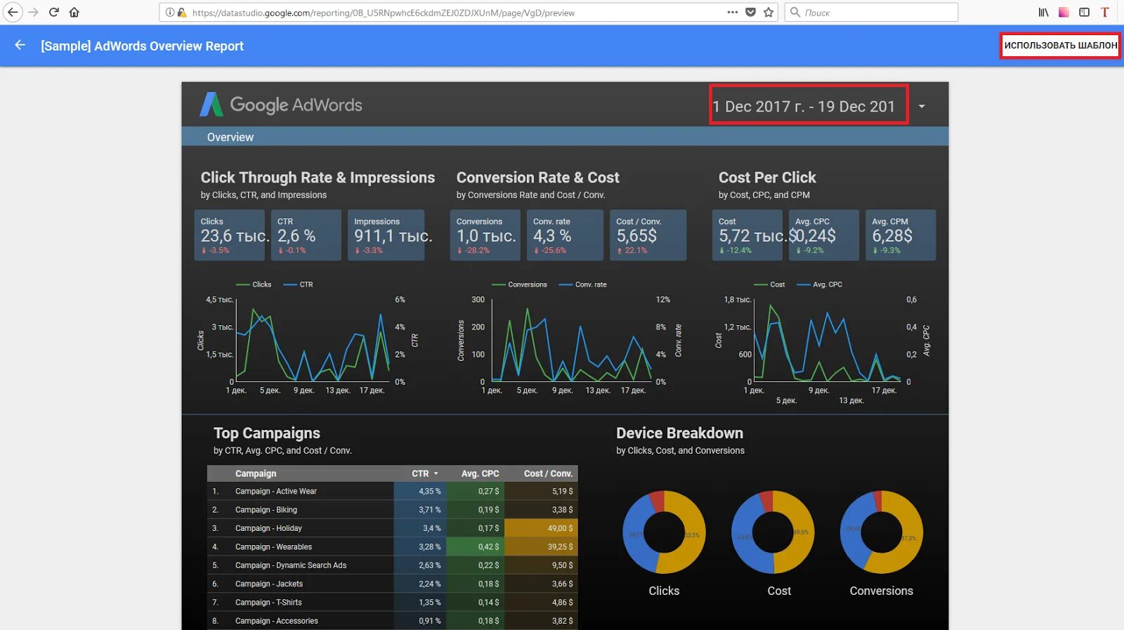Sort by Avg. CPC column header
The image size is (1124, 630).
point(480,473)
